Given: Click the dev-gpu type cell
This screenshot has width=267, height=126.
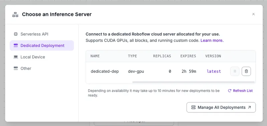Looking at the screenshot, I should (136, 71).
